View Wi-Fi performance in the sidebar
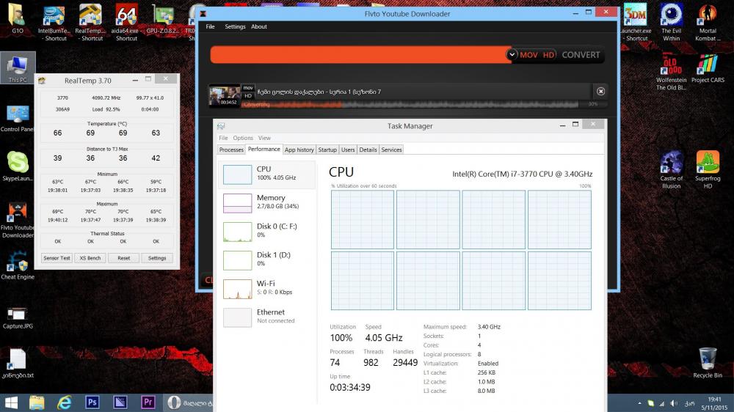This screenshot has width=734, height=412. [x=267, y=288]
